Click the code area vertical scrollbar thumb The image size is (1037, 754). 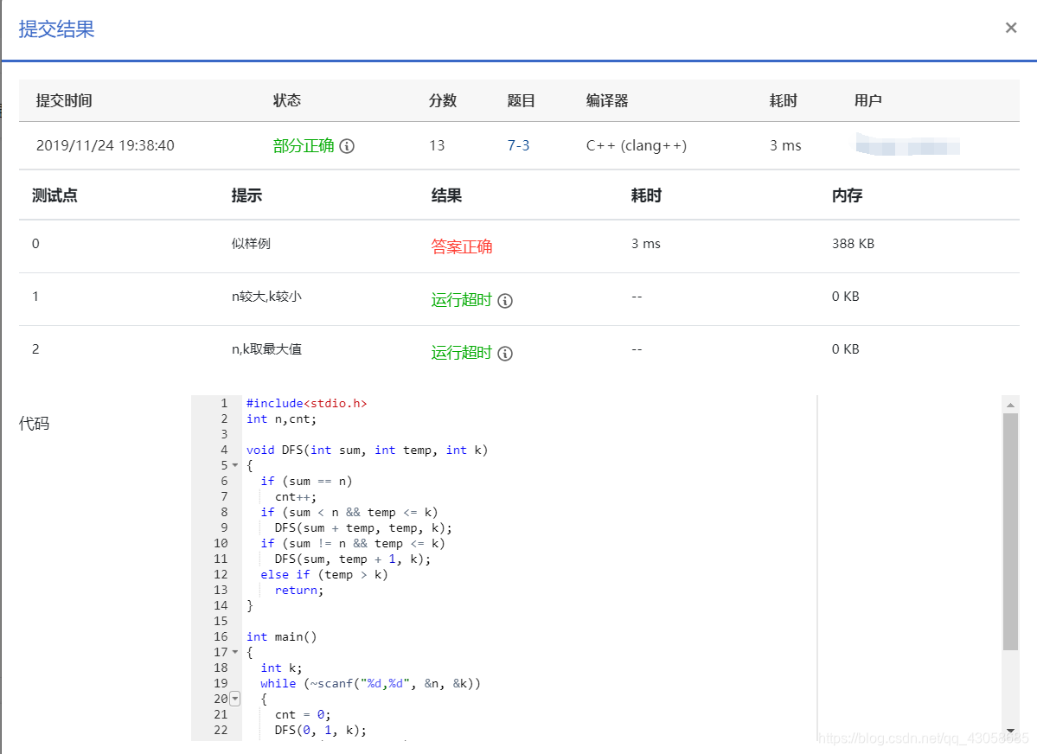click(x=1010, y=532)
